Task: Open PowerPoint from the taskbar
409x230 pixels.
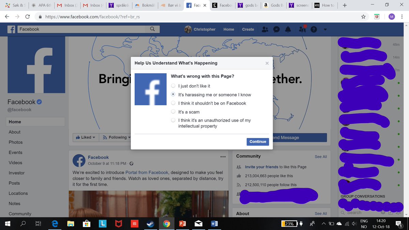Action: pyautogui.click(x=182, y=224)
